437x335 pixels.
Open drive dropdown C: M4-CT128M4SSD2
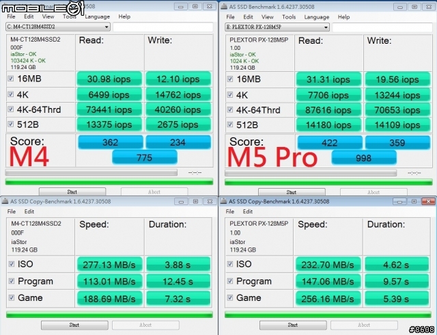[57, 27]
